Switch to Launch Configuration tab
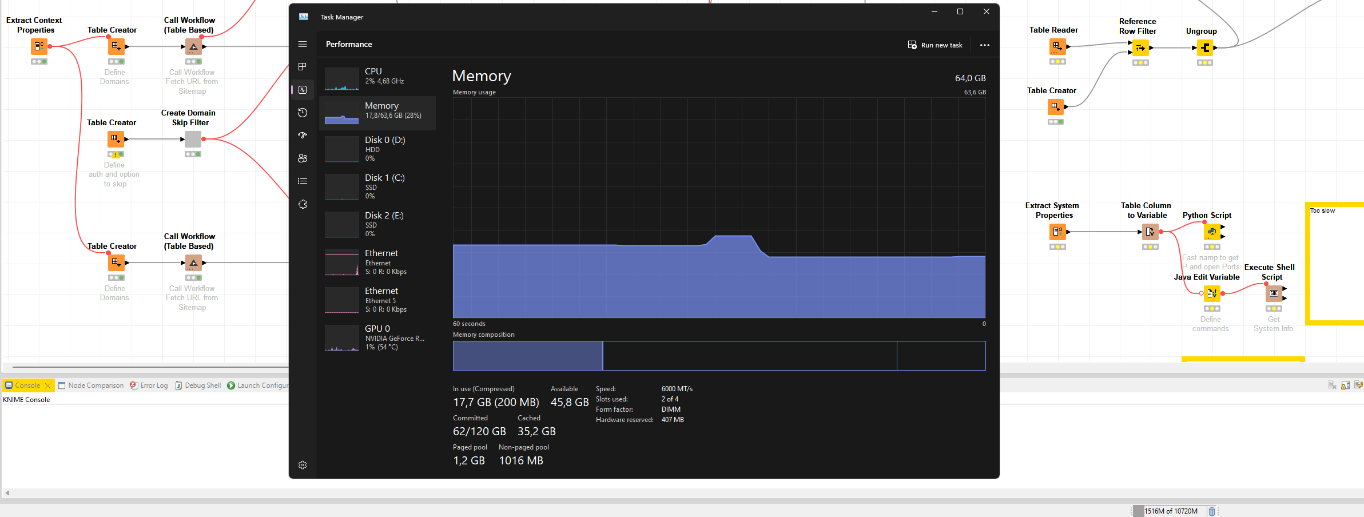Screen dimensions: 1364x517 point(258,385)
